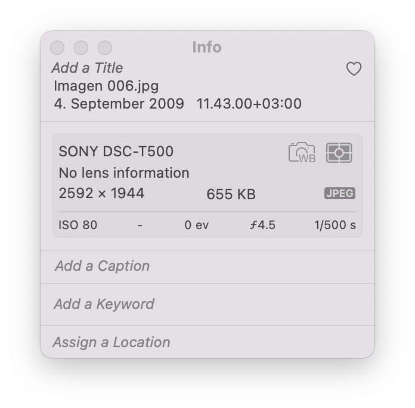Click the Add a Keyword field

click(x=104, y=304)
